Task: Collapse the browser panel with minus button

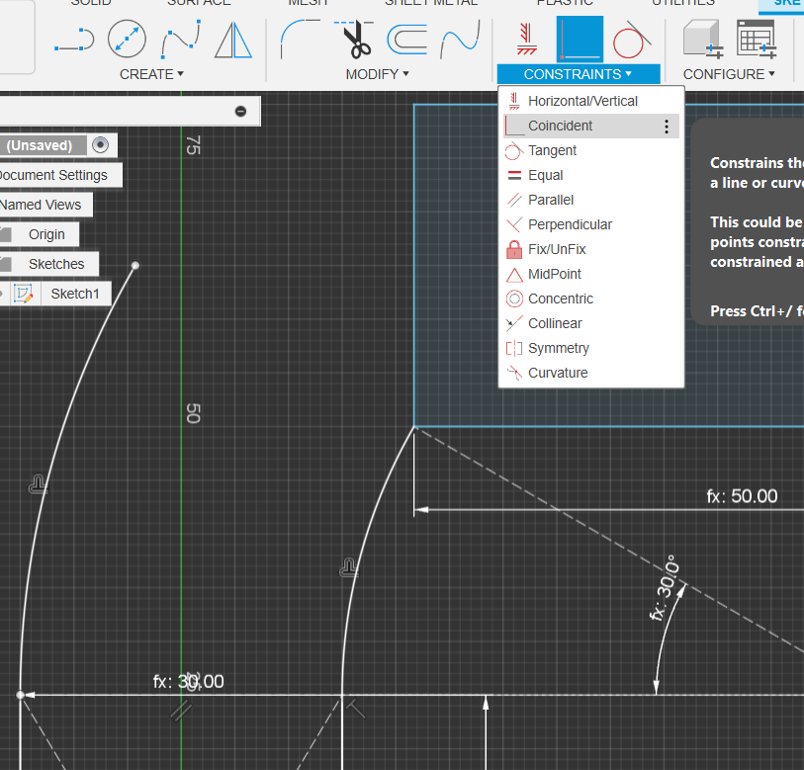Action: [240, 112]
